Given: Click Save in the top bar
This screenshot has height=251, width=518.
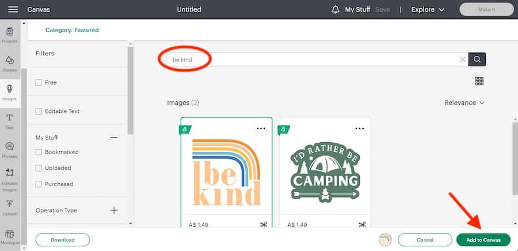Looking at the screenshot, I should tap(383, 10).
